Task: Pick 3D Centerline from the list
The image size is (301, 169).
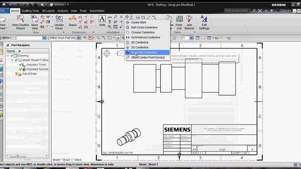Action: point(147,47)
